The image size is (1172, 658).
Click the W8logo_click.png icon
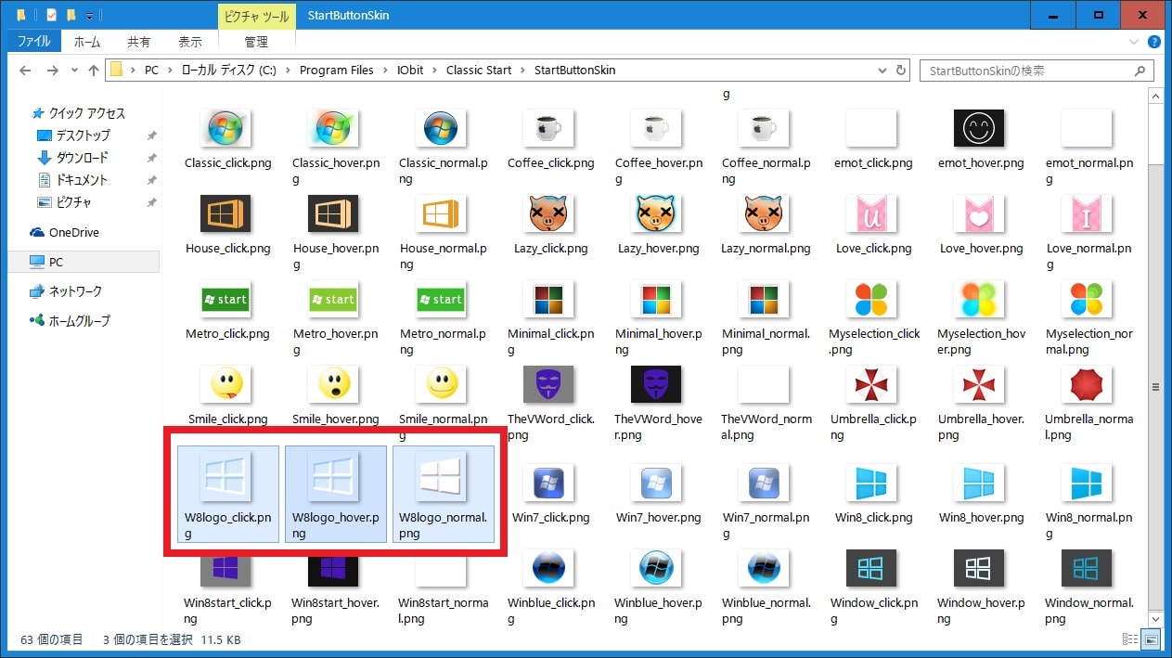tap(227, 477)
